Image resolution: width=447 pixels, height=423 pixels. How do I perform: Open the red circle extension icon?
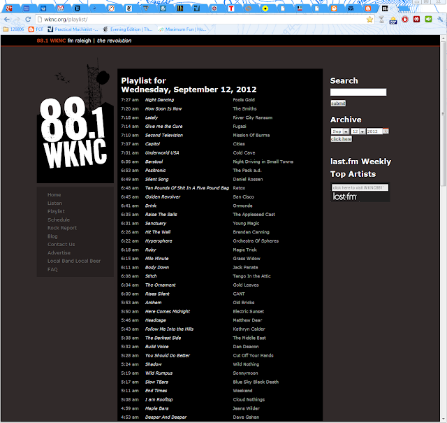(x=405, y=20)
